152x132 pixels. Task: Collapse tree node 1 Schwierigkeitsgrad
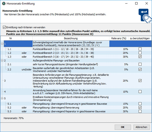pyautogui.click(x=2, y=44)
